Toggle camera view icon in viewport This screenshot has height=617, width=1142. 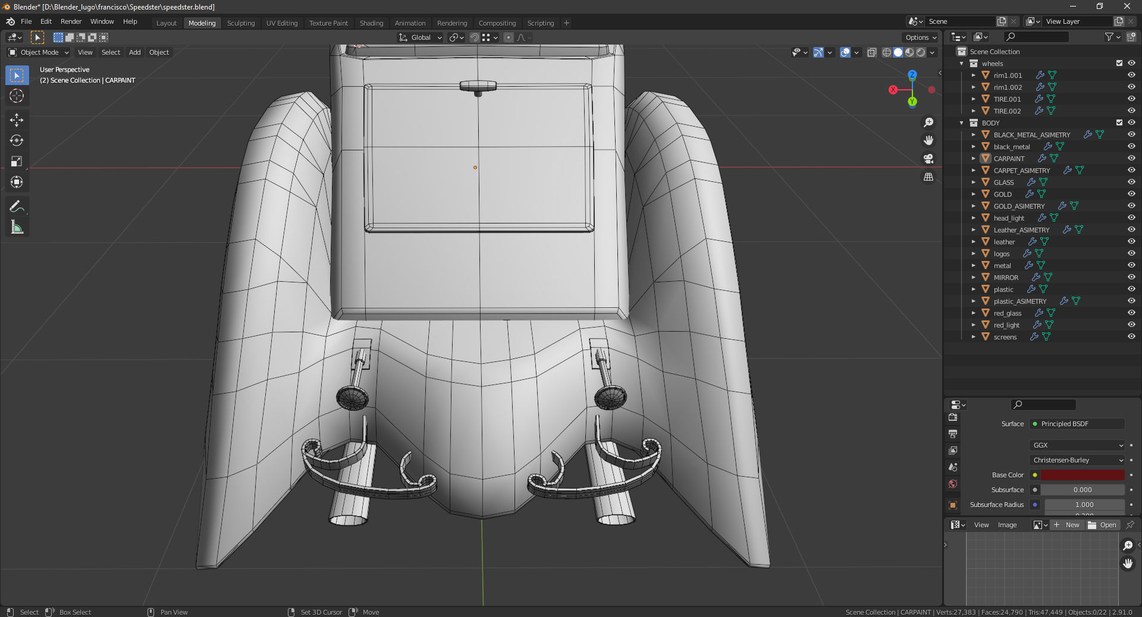tap(928, 159)
